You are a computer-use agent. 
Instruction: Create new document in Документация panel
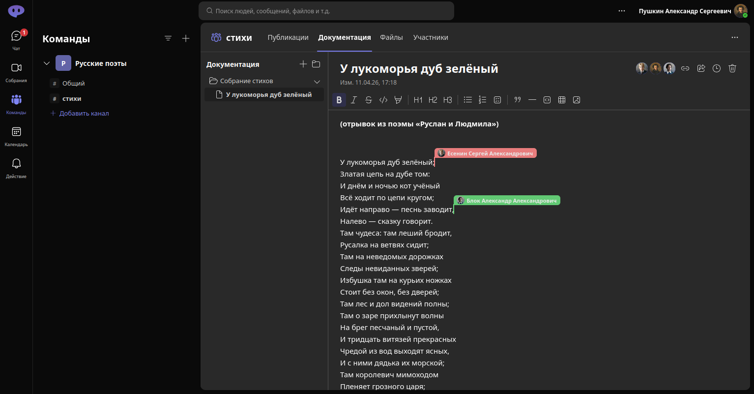click(x=303, y=64)
